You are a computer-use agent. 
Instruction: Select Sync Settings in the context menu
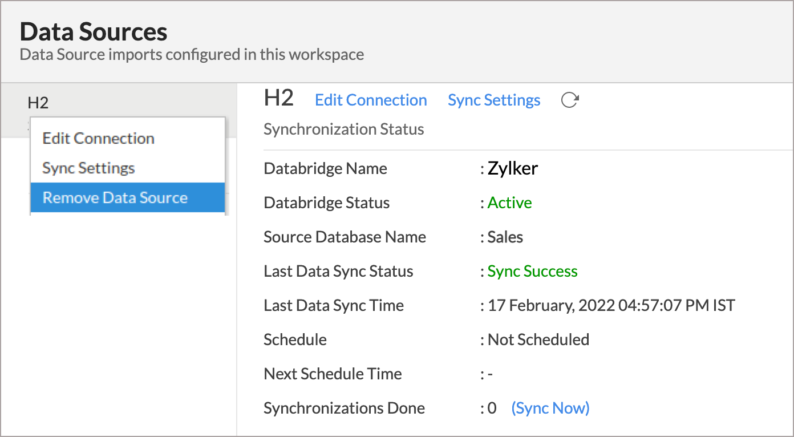click(x=88, y=168)
